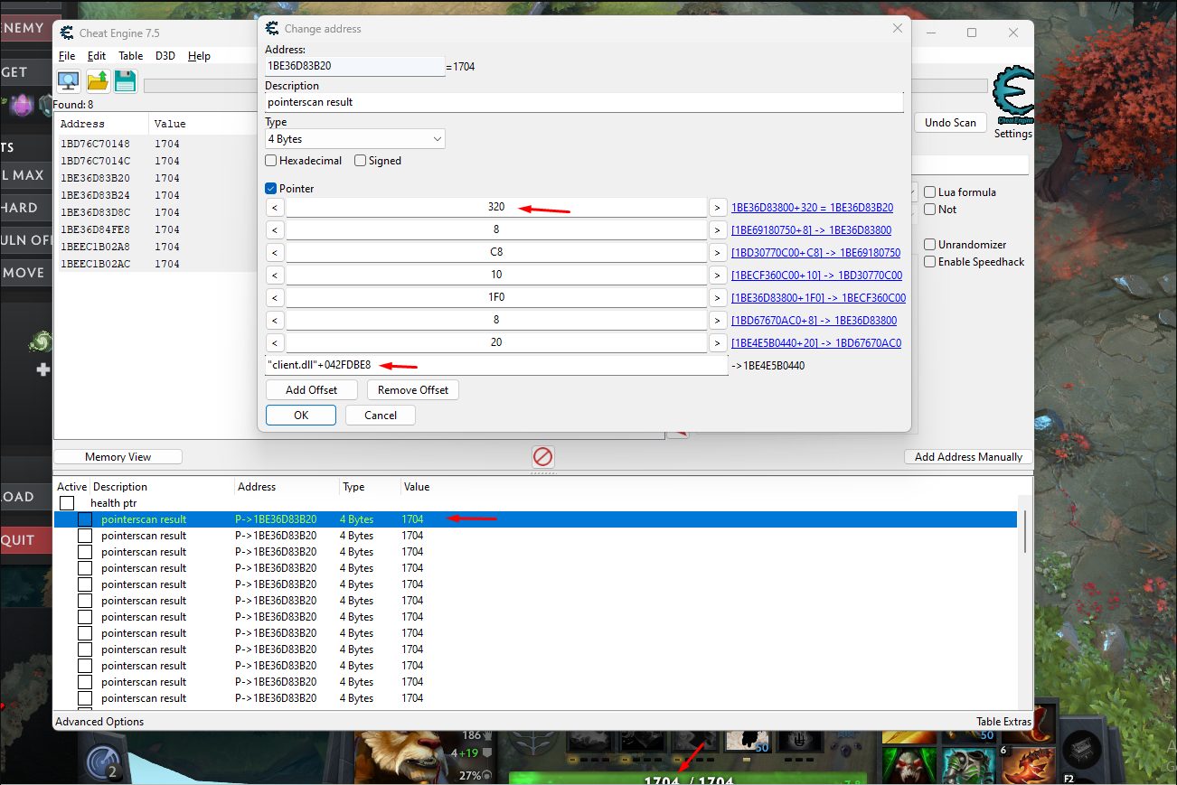Open Memory View
The image size is (1177, 785).
(x=118, y=457)
